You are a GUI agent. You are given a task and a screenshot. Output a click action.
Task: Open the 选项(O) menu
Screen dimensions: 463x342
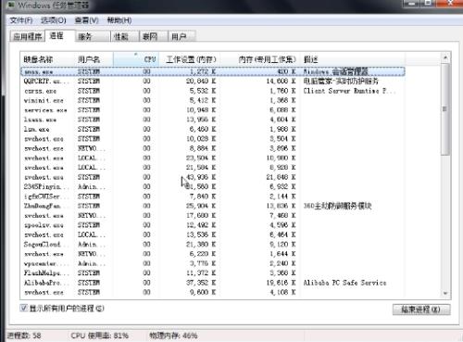click(54, 20)
